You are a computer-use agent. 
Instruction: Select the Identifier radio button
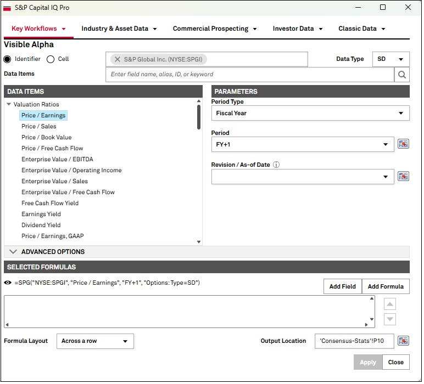pyautogui.click(x=7, y=59)
